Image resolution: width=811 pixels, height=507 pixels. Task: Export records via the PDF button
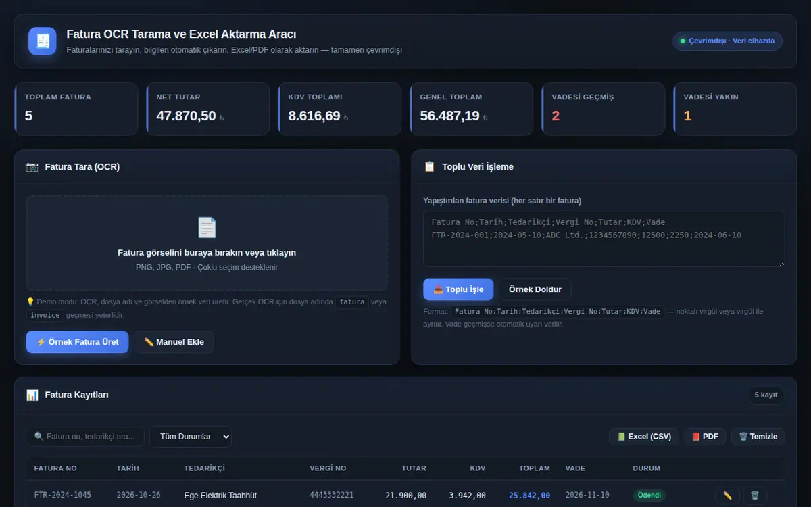(705, 437)
